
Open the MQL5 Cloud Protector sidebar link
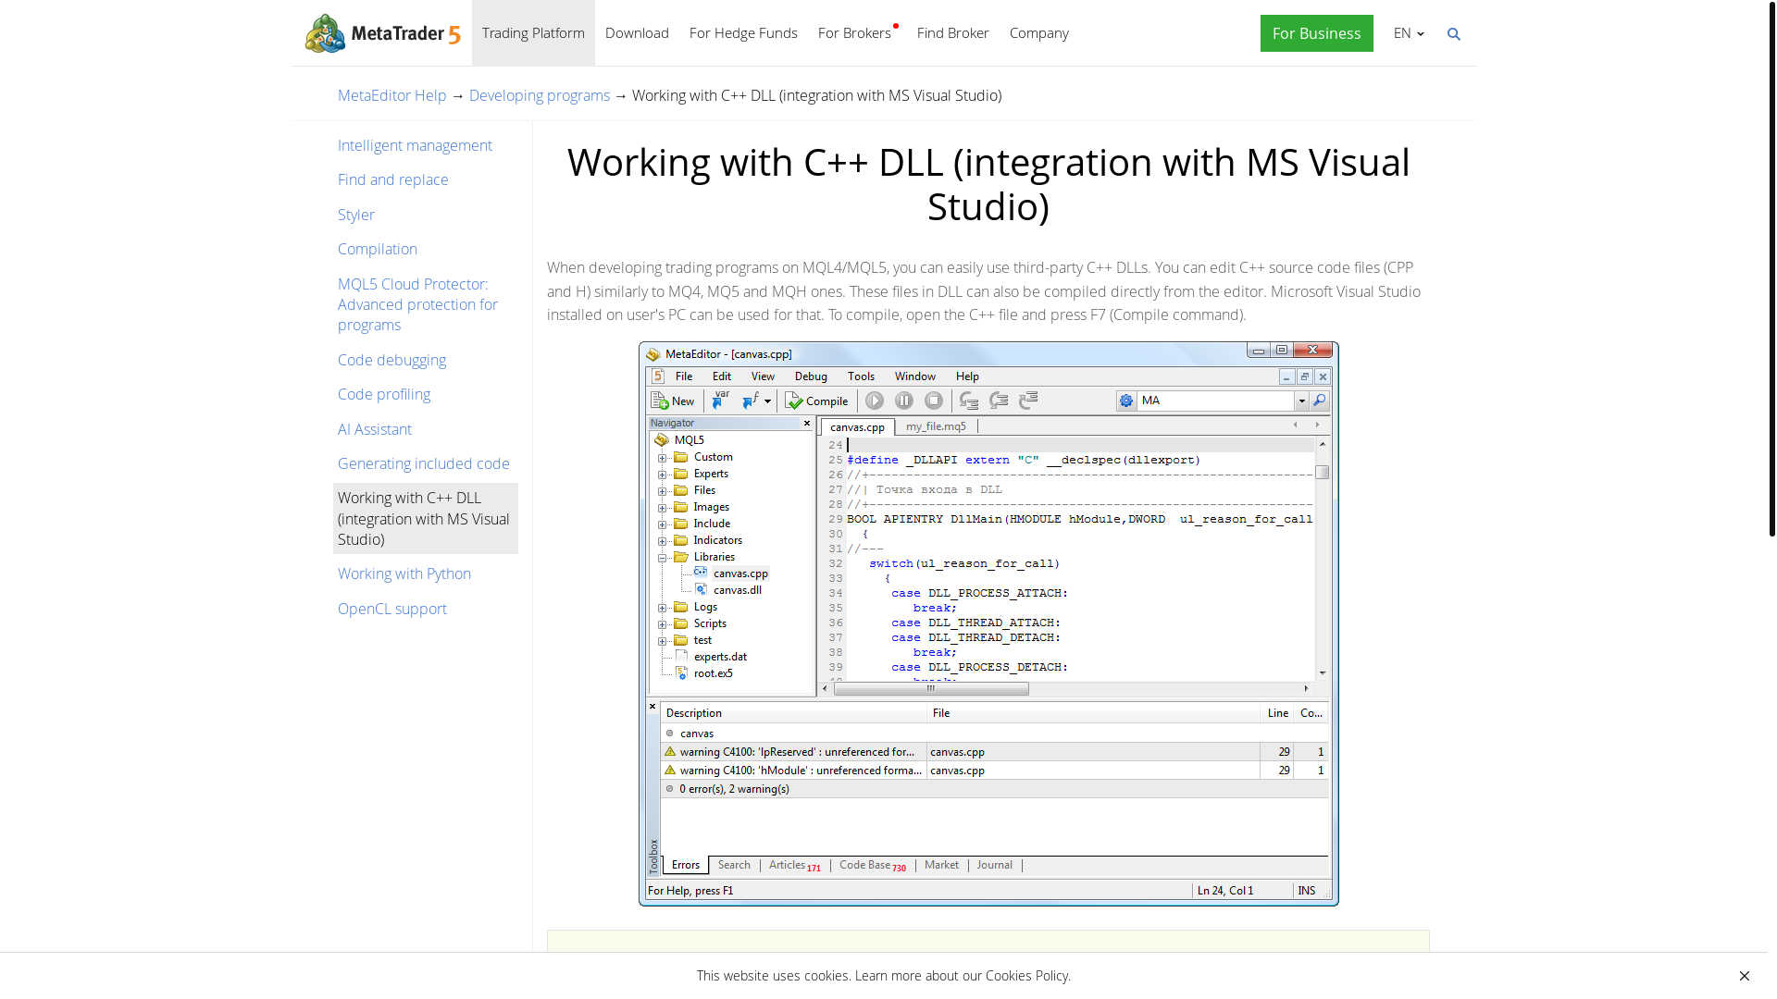[417, 304]
